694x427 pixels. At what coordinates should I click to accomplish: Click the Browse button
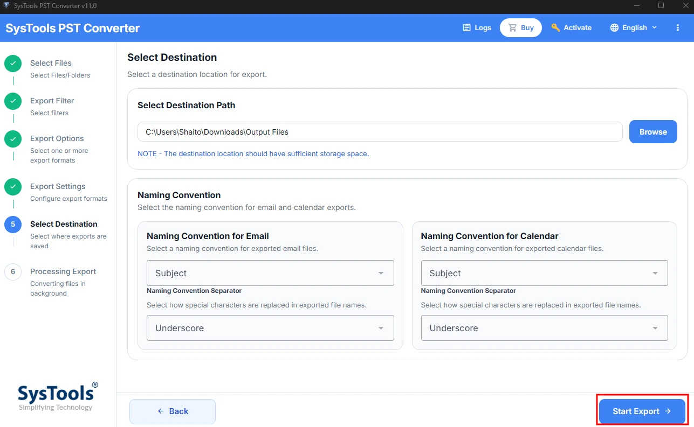pos(653,132)
